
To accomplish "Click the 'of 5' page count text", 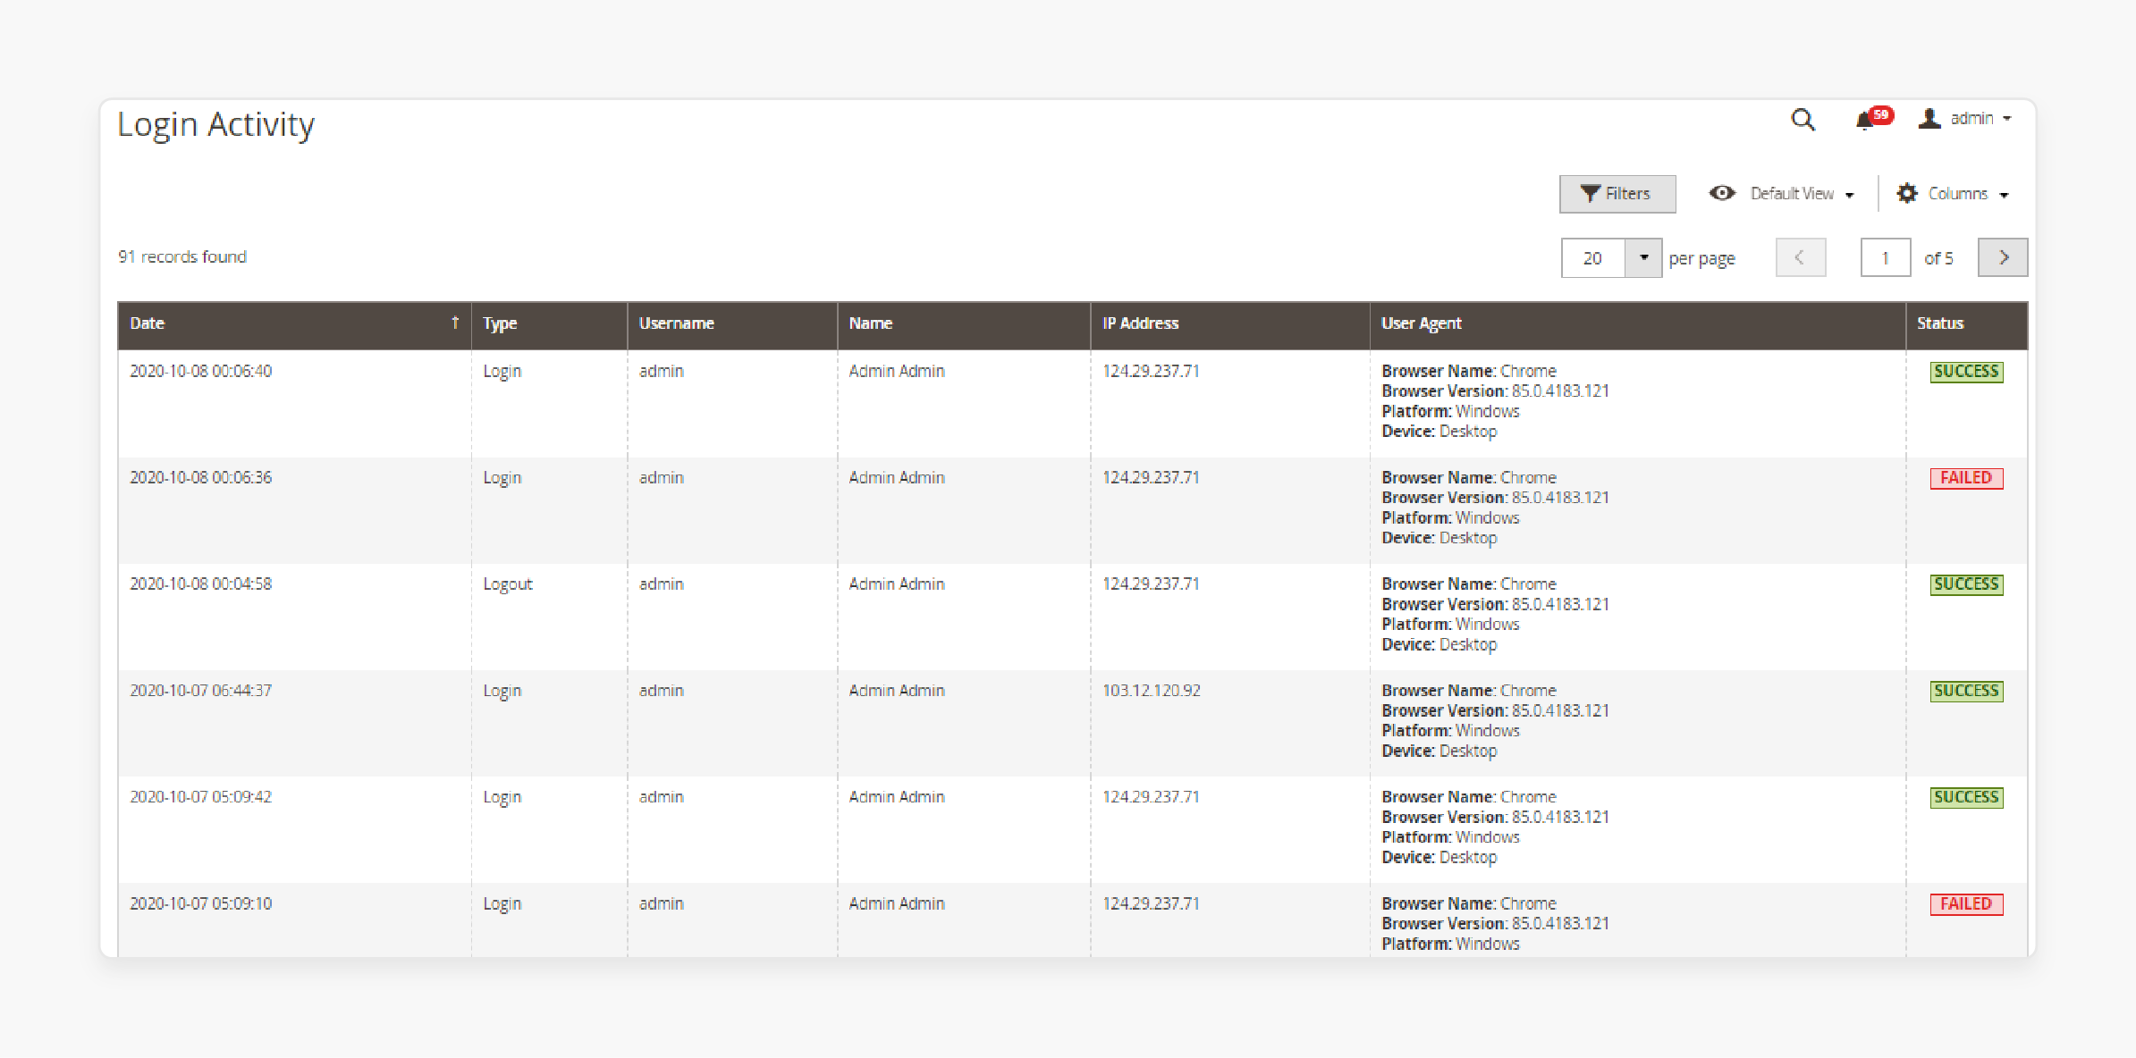I will point(1938,258).
